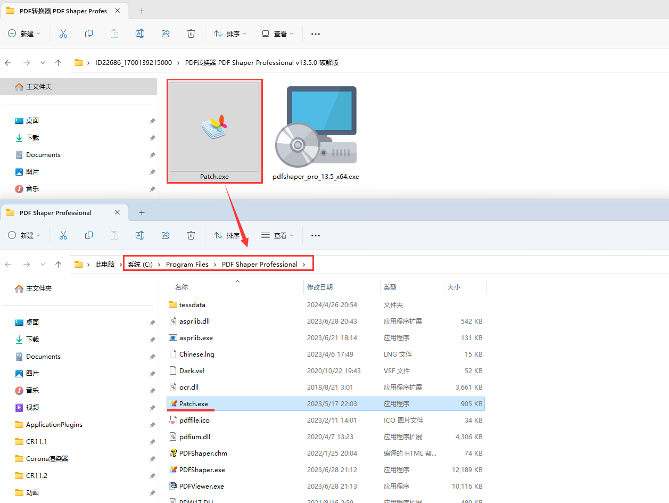Click the pin icon beside Documents in the lower sidebar

coord(152,357)
